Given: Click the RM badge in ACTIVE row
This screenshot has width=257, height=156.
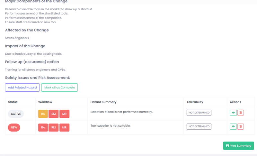Looking at the screenshot, I should coord(54,114).
